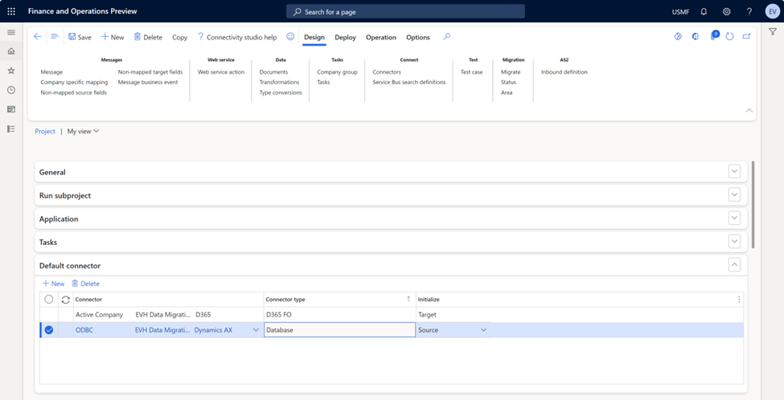Viewport: 784px width, 400px height.
Task: Open the personalization diamond icon
Action: tap(678, 36)
